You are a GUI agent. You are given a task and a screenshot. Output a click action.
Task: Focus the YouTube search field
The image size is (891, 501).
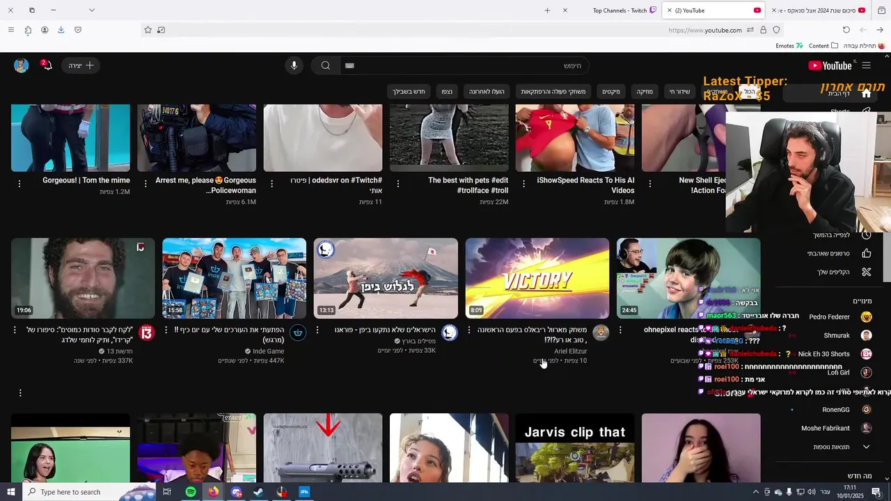click(464, 65)
